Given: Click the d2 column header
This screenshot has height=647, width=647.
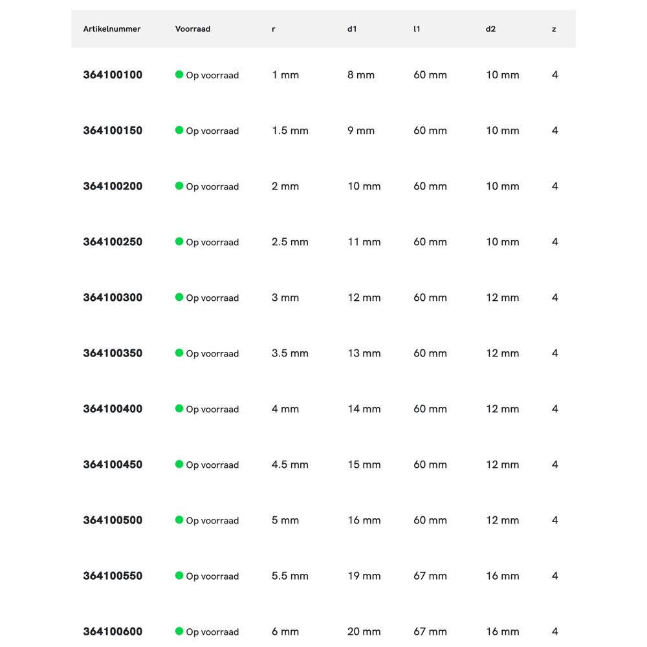Looking at the screenshot, I should click(x=490, y=29).
